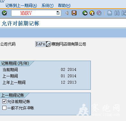The height and width of the screenshot is (121, 126).
Task: Click the Find binoculars icon
Action: click(117, 13)
